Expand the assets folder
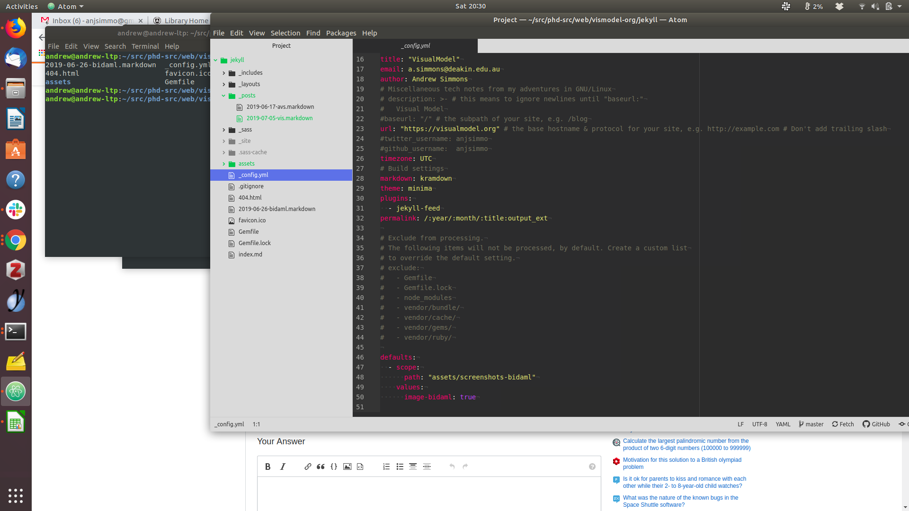 (224, 164)
